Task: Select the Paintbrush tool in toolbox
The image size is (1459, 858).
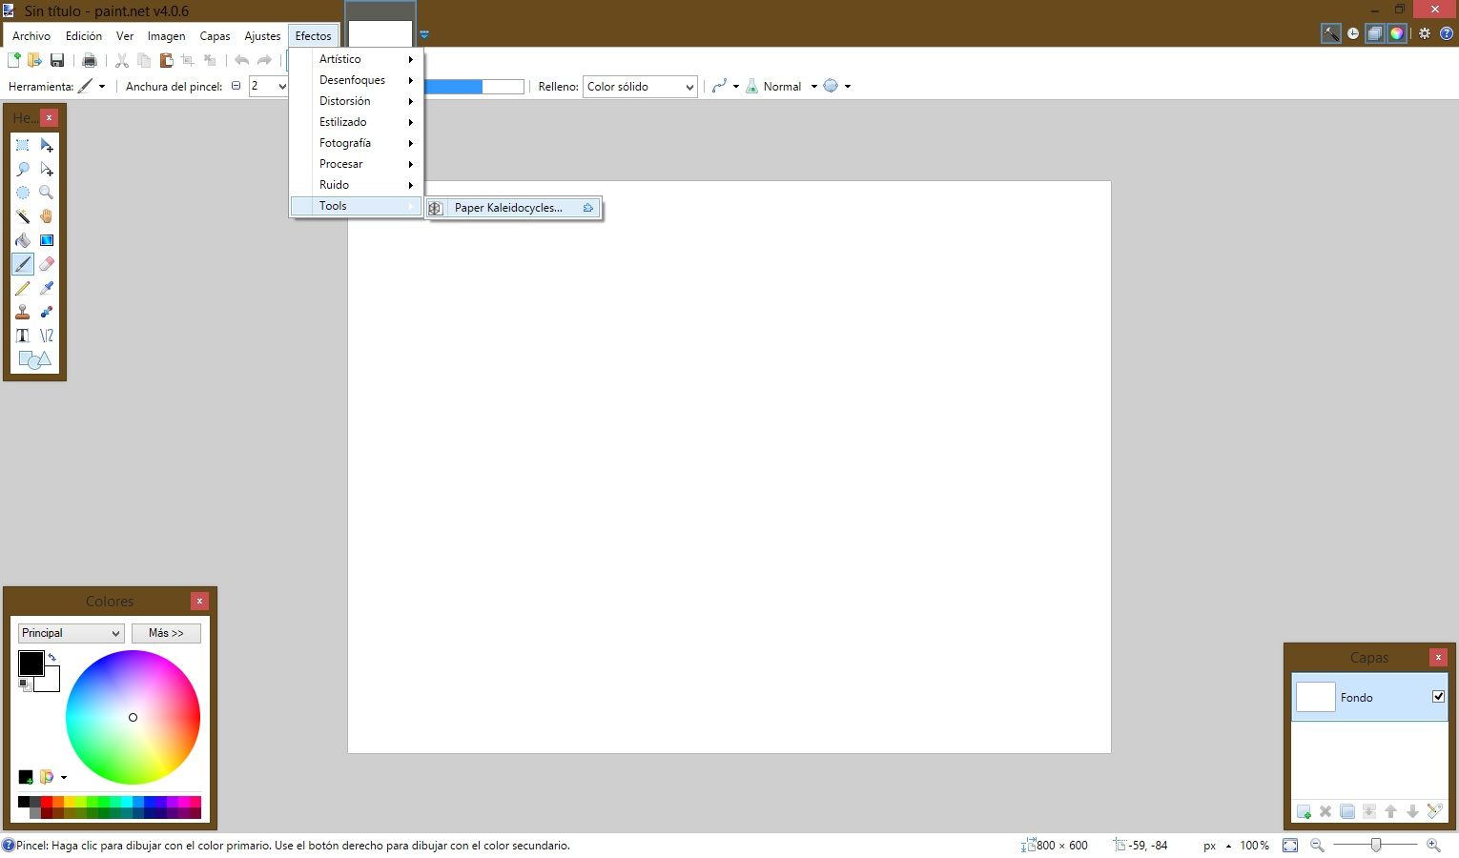Action: [23, 264]
